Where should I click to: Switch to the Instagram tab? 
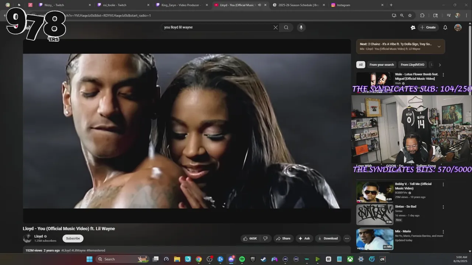[357, 5]
